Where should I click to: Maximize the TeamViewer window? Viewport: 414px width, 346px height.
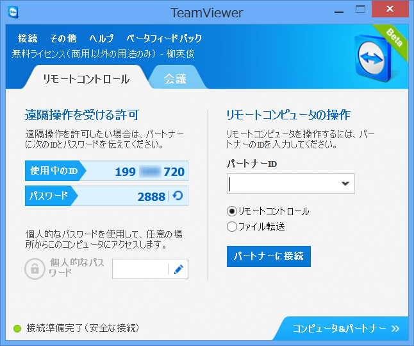coord(360,10)
